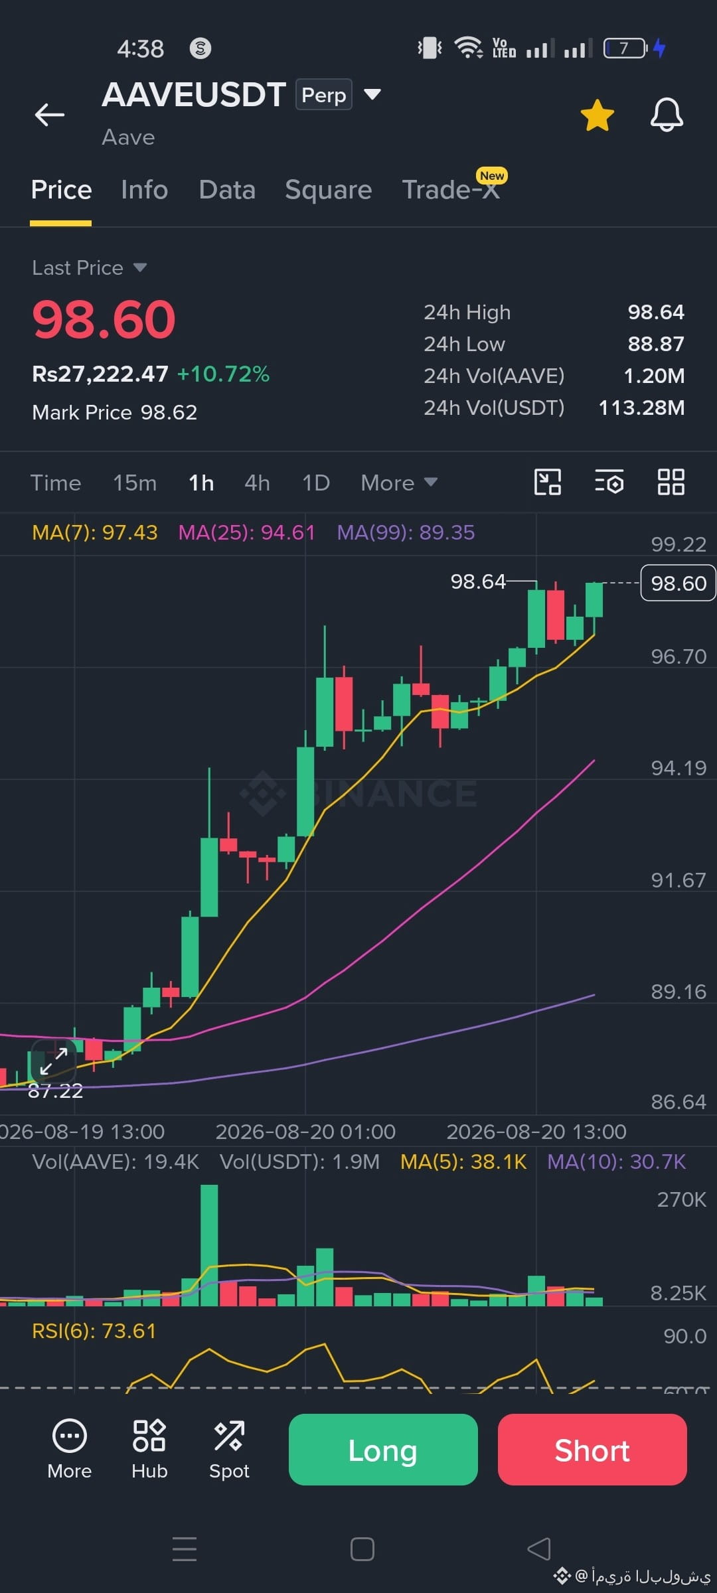Screen dimensions: 717x1593
Task: Open the Perp contract type label
Action: coord(323,95)
